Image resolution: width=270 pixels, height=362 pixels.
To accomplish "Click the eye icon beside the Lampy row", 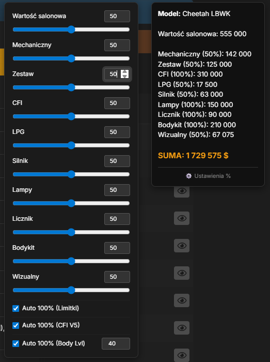I will [182, 191].
